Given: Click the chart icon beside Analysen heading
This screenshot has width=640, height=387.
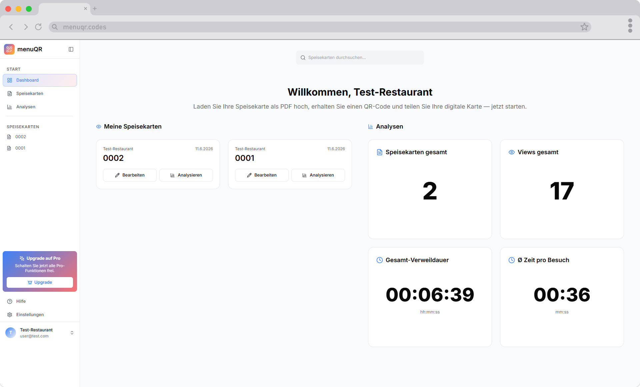Looking at the screenshot, I should click(x=370, y=127).
